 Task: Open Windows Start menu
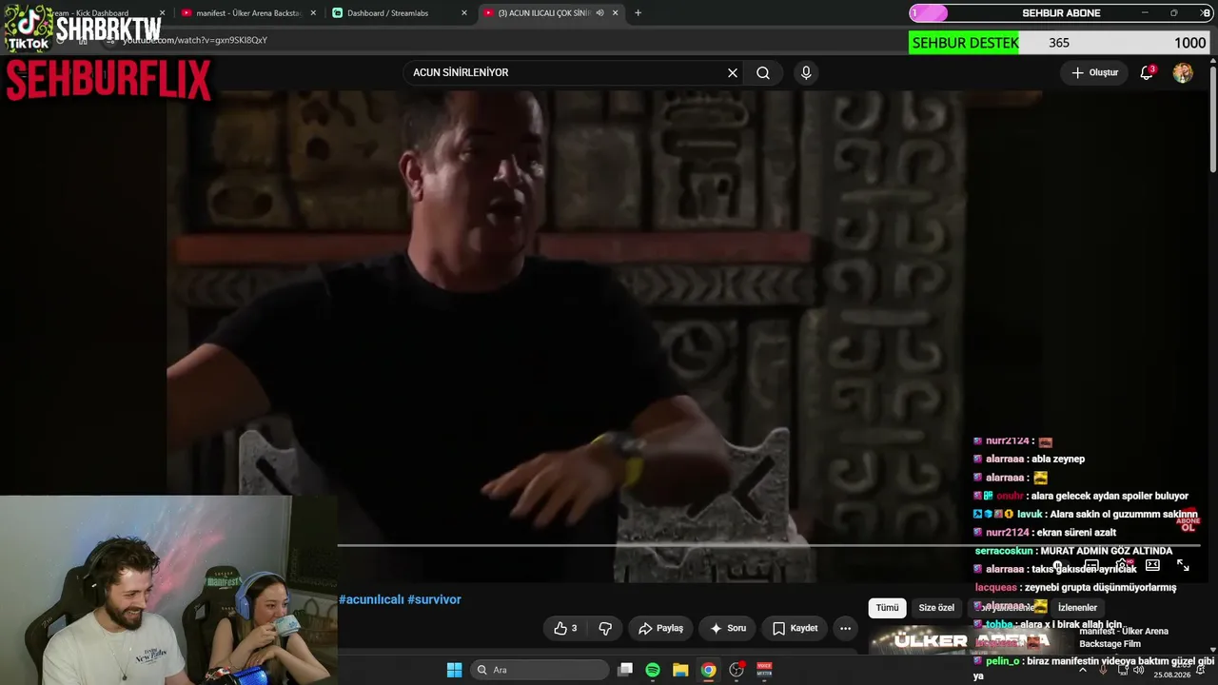(x=454, y=670)
